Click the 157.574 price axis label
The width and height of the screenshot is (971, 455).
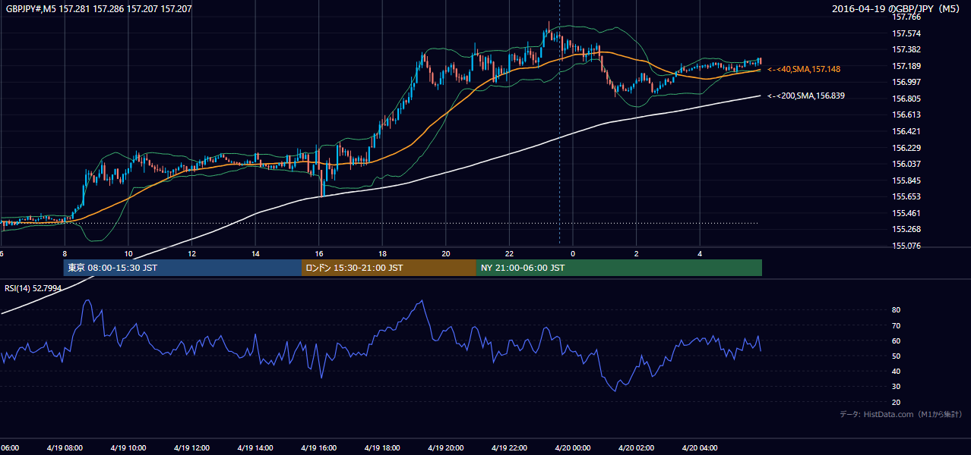click(x=906, y=34)
